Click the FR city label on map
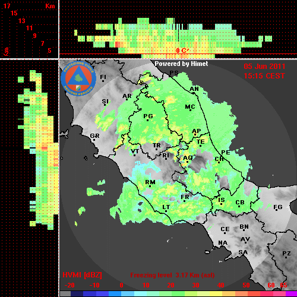 tap(185, 197)
